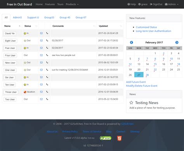Open the Group33 tab

pyautogui.click(x=49, y=17)
